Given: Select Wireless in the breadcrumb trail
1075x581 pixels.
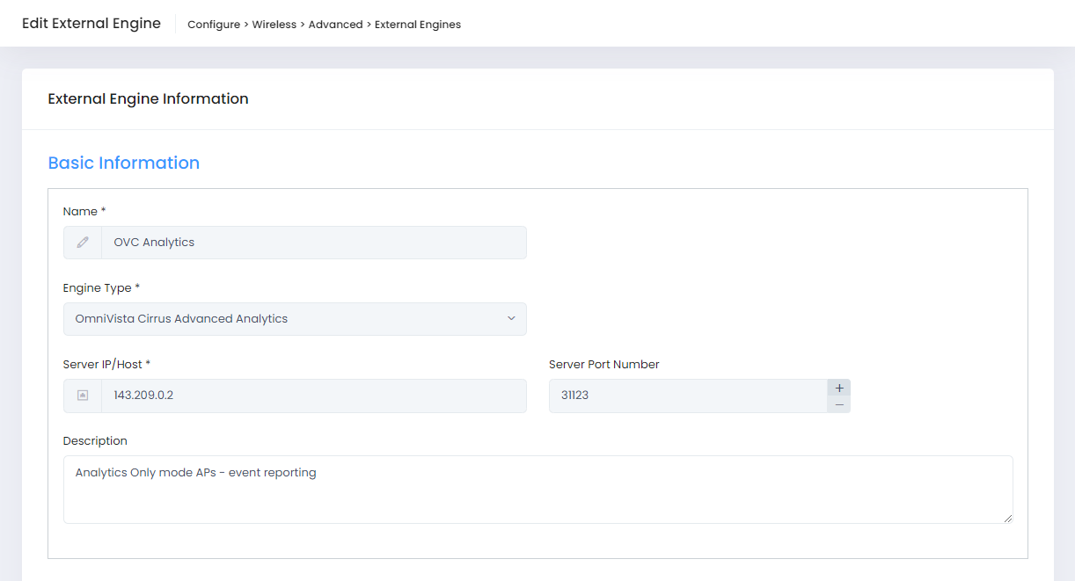Looking at the screenshot, I should tap(274, 25).
